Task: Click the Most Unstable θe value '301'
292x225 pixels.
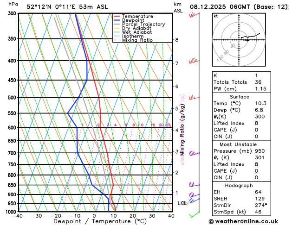Action: [260, 157]
